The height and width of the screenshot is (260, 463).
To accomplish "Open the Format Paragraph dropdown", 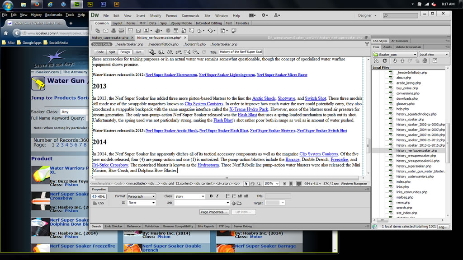I will click(142, 196).
